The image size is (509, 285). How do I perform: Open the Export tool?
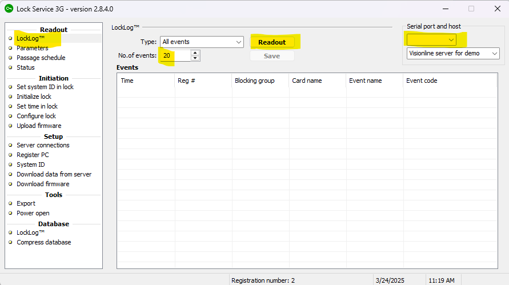pos(26,203)
